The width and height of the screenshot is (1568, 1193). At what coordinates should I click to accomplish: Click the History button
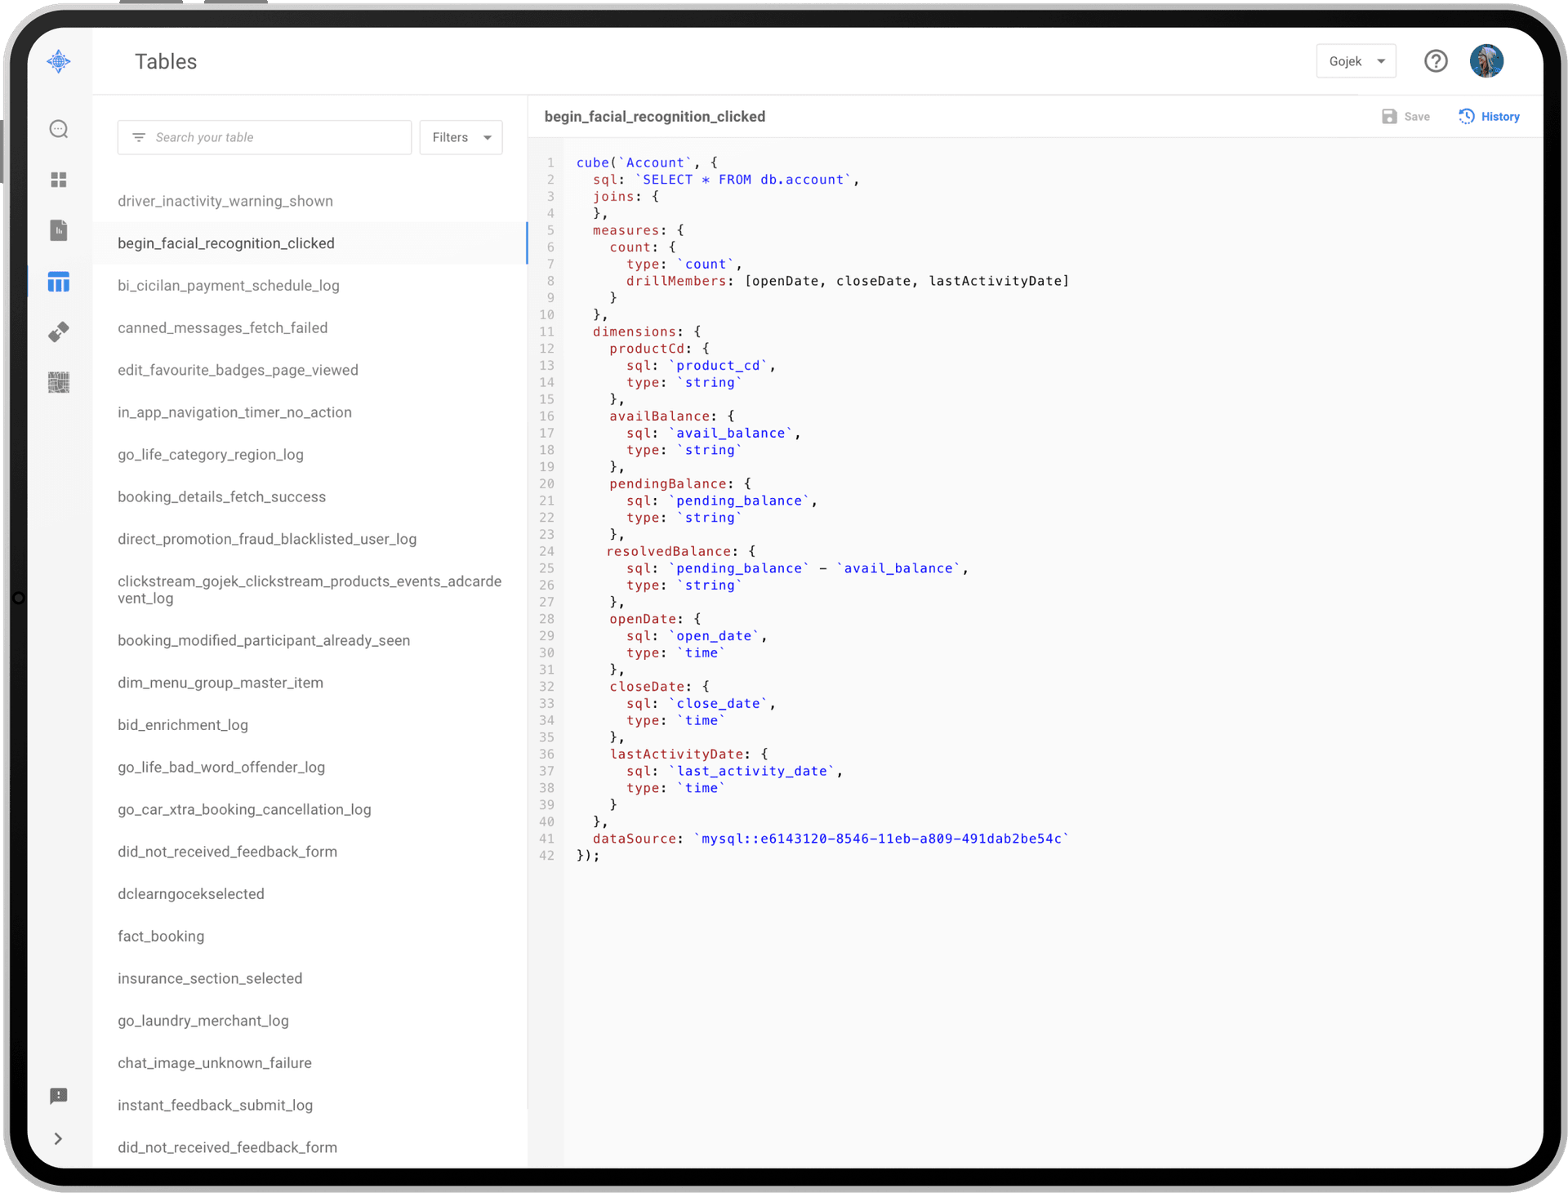point(1490,117)
